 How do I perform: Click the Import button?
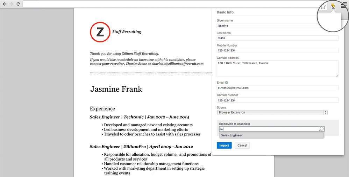point(224,146)
